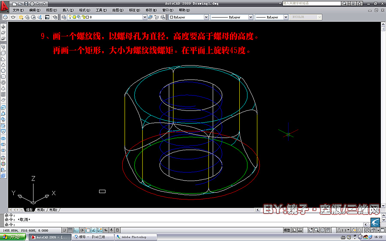386x241 pixels.
Task: Switch to the 模型 model tab
Action: coord(29,210)
